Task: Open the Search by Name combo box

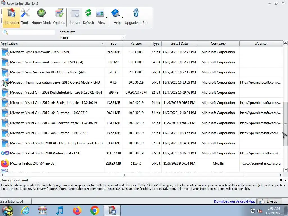Action: [92, 37]
